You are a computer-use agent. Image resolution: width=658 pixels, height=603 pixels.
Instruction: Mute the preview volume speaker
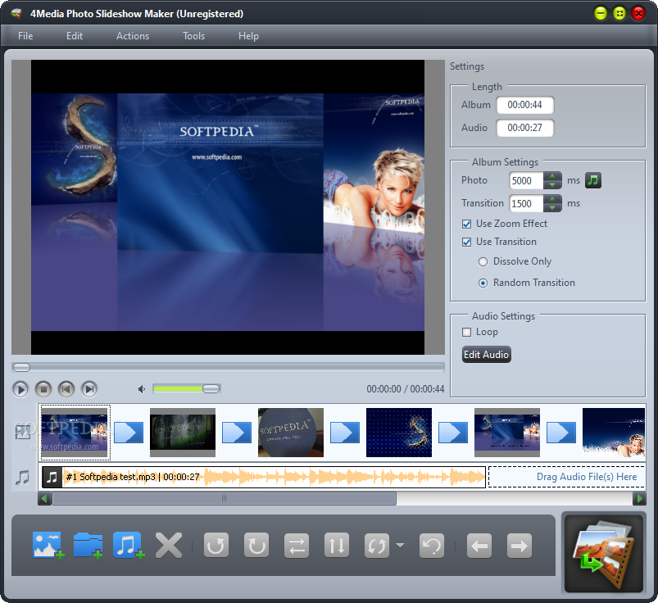click(x=142, y=389)
